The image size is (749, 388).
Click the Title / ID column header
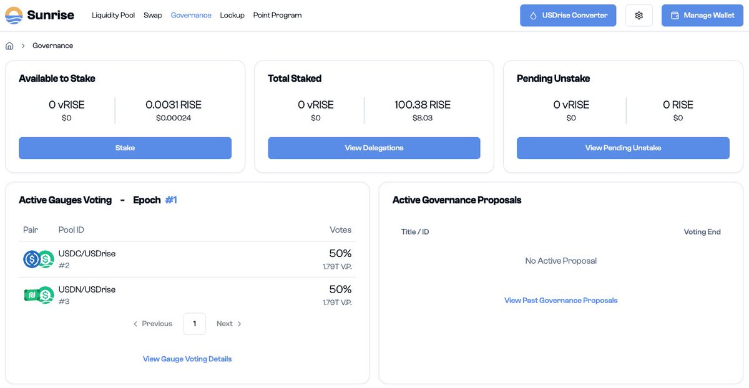[x=415, y=231]
